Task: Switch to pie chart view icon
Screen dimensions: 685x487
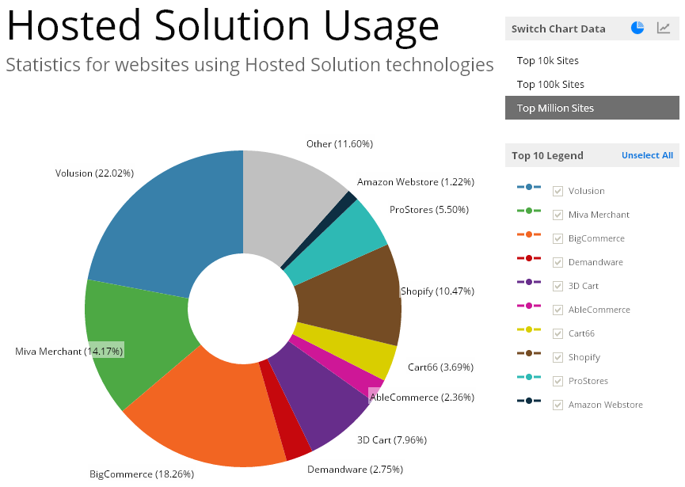Action: point(637,28)
